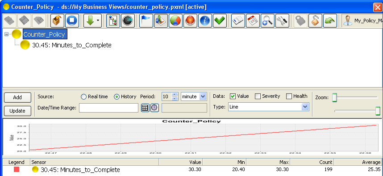
Task: Click the Add button
Action: point(17,97)
